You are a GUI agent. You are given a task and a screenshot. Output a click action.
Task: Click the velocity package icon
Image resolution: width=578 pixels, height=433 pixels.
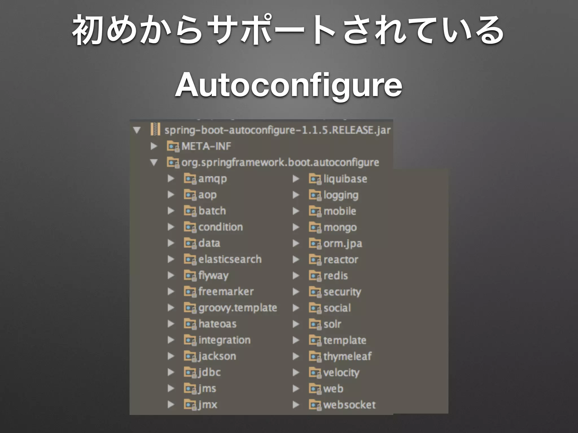click(315, 373)
